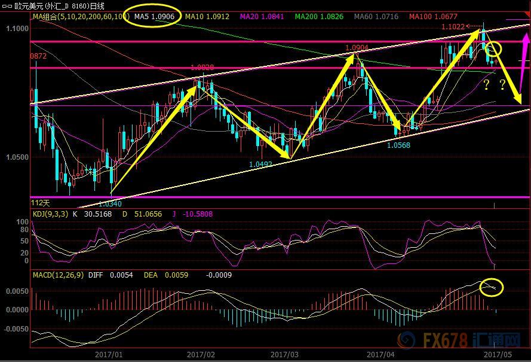Select the MA60 1.0716 value
Viewport: 531px width, 362px height.
376,16
